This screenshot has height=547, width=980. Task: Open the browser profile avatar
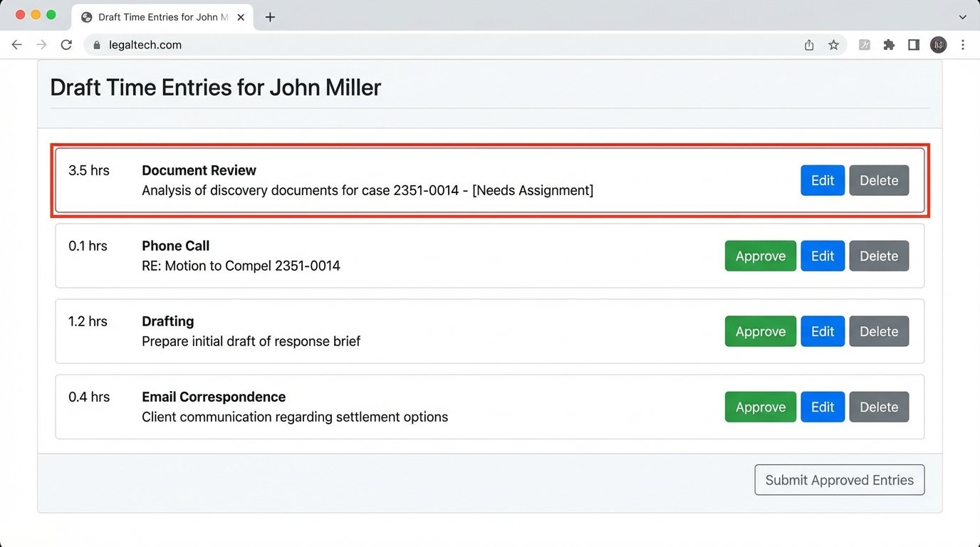point(938,44)
